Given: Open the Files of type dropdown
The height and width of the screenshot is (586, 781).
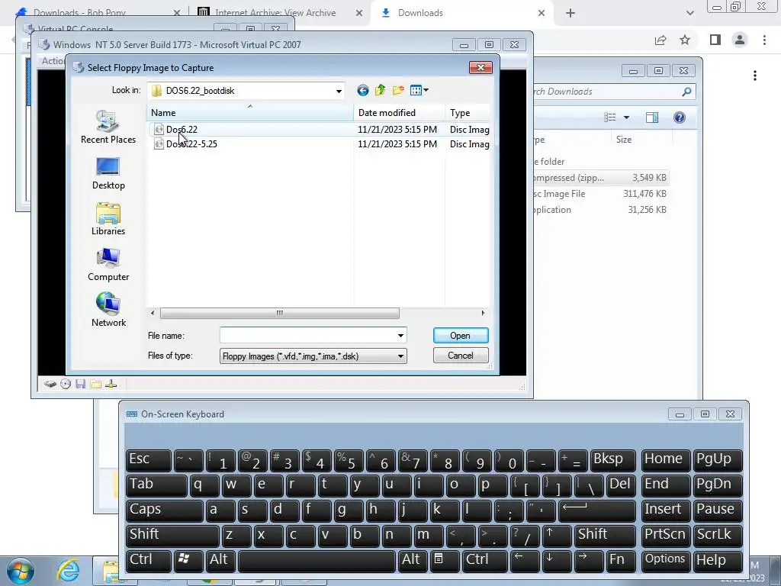Looking at the screenshot, I should [400, 356].
